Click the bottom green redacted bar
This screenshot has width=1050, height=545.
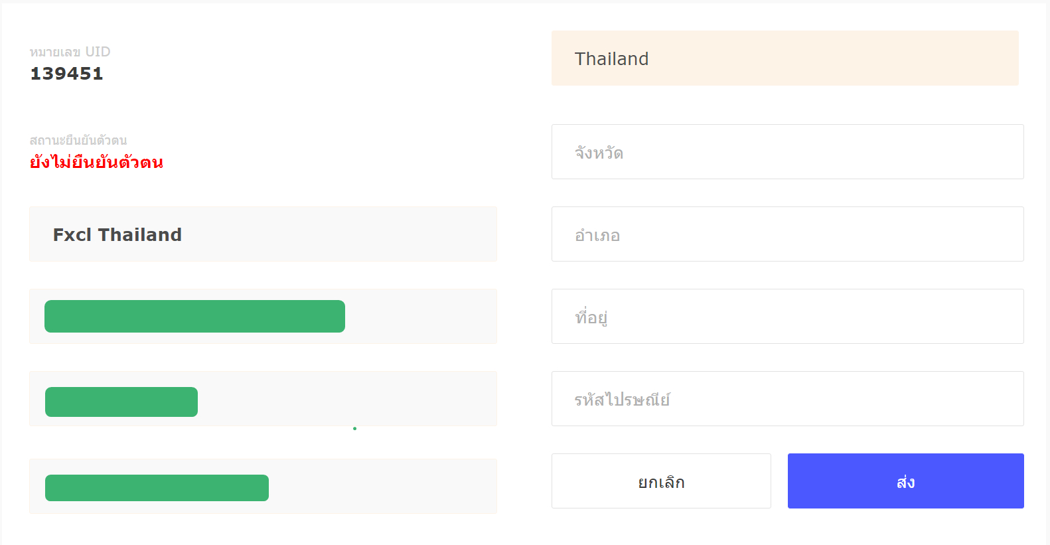click(x=157, y=488)
